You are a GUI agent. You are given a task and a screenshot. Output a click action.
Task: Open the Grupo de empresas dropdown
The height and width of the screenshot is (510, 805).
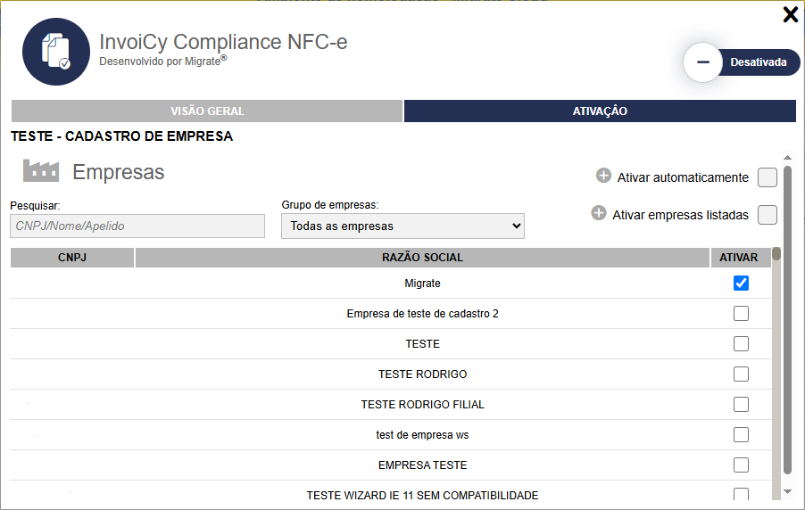pyautogui.click(x=402, y=226)
